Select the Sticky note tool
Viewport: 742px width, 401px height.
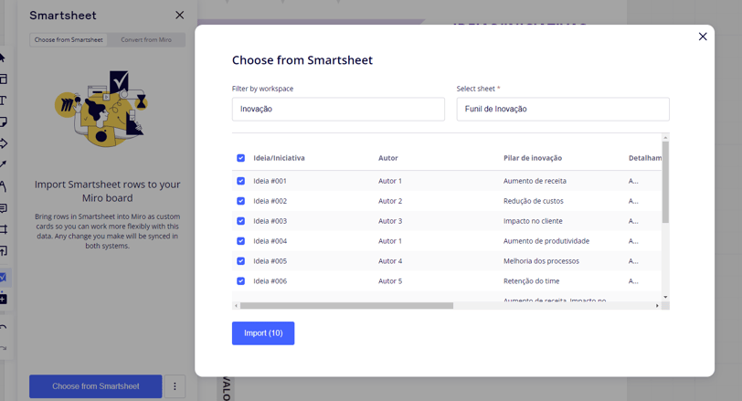click(3, 121)
